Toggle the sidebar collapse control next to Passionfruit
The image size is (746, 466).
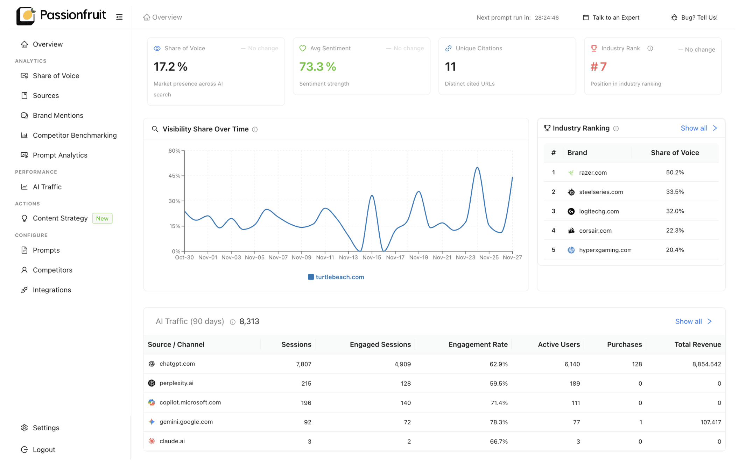tap(119, 17)
